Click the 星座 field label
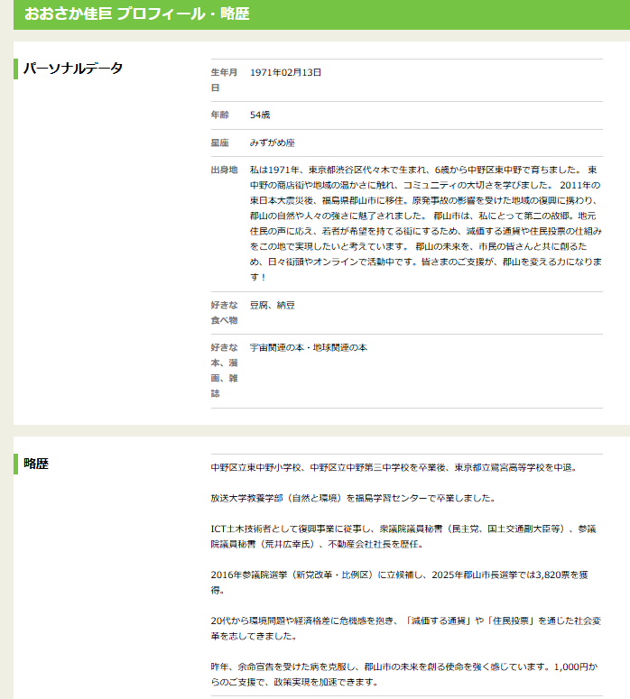Screen dimensions: 630x699 click(219, 143)
